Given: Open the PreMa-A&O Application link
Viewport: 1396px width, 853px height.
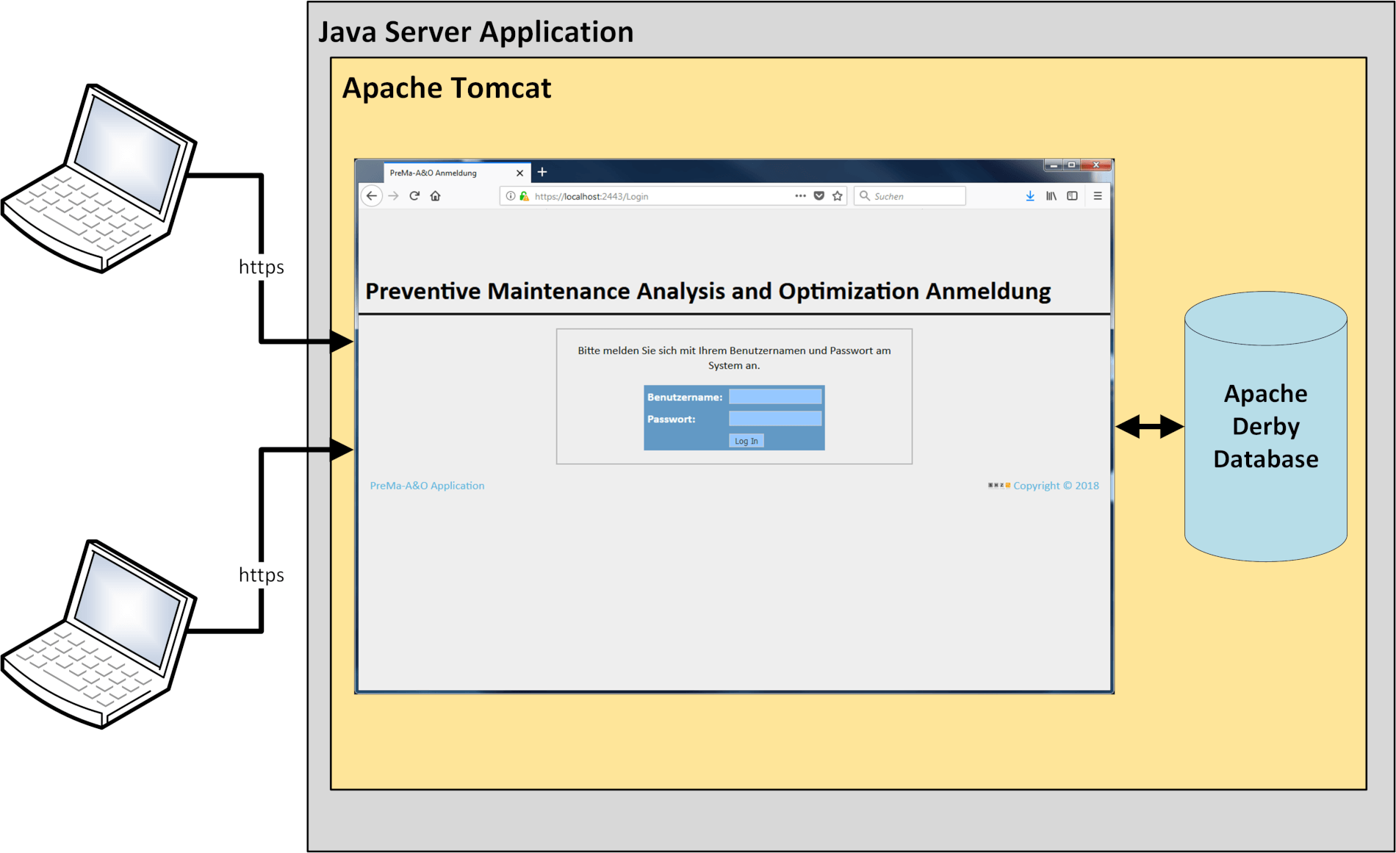Looking at the screenshot, I should click(427, 486).
